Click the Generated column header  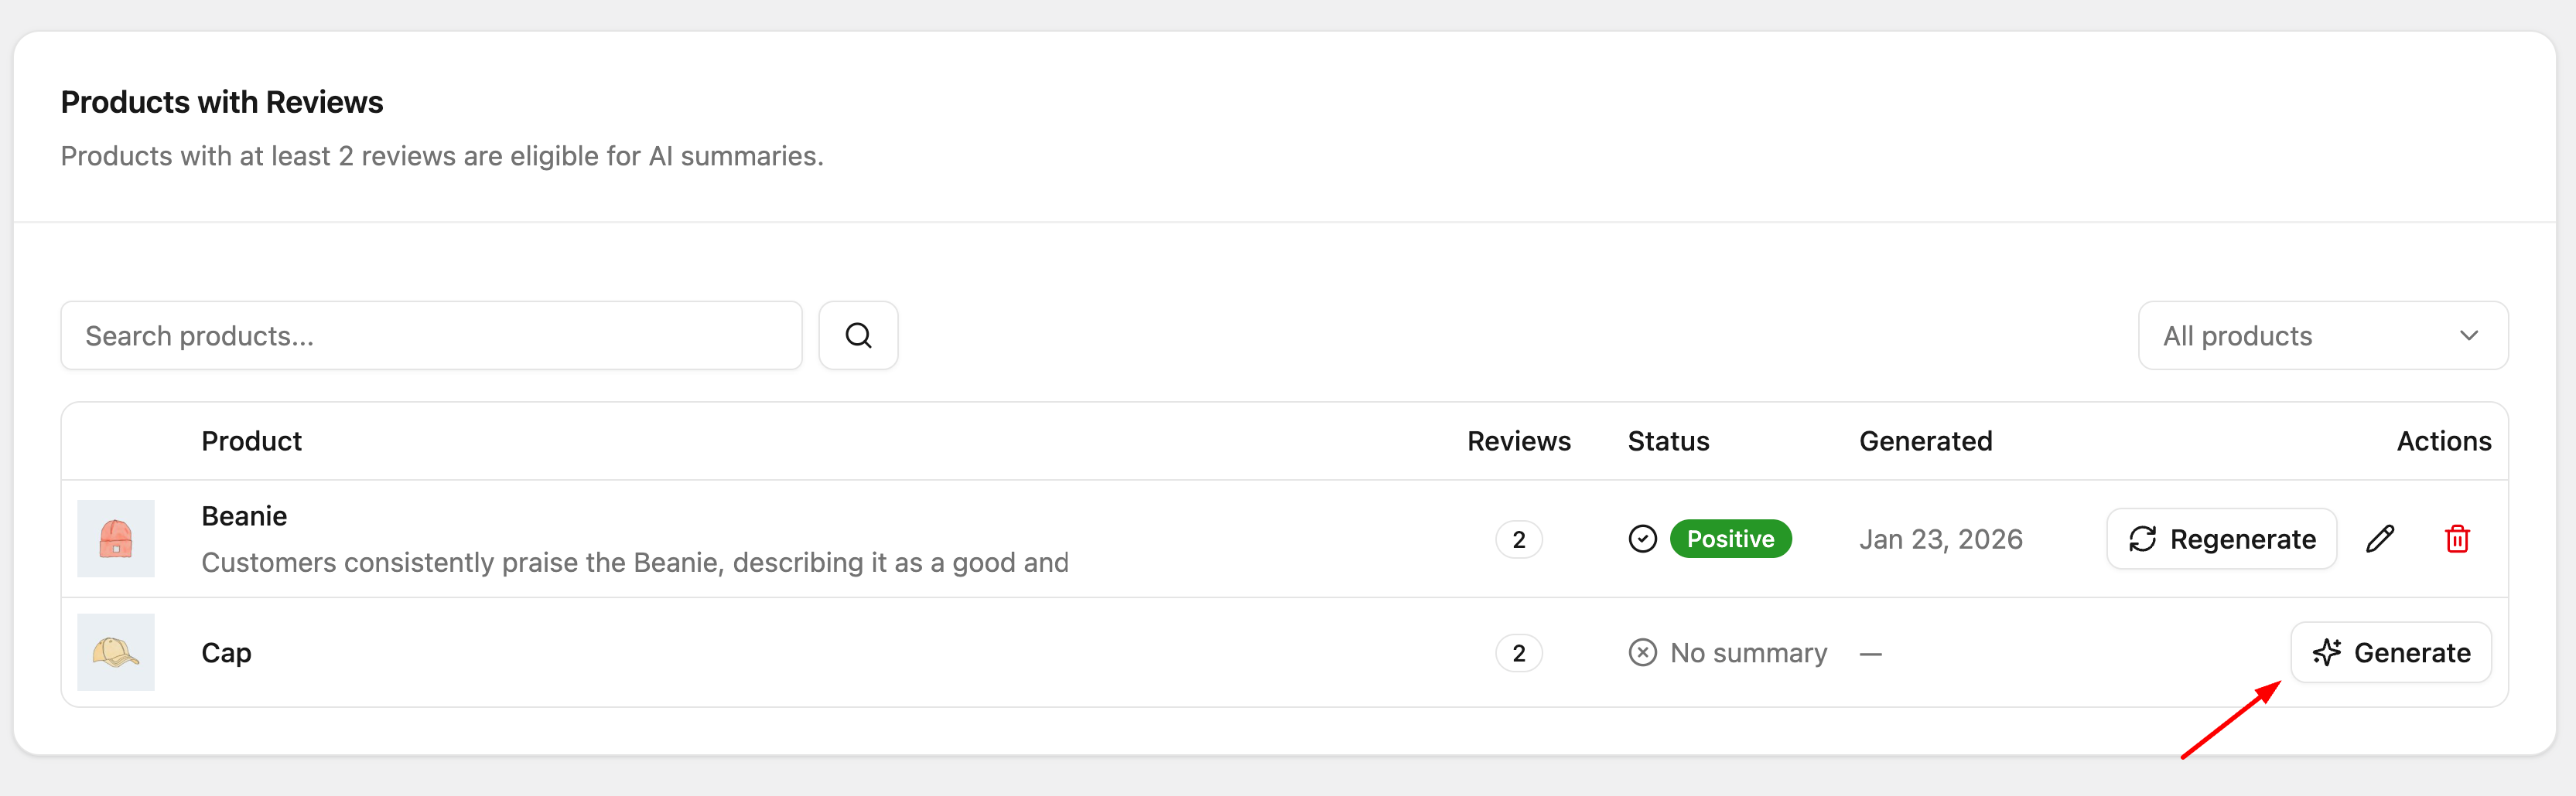pos(1925,441)
